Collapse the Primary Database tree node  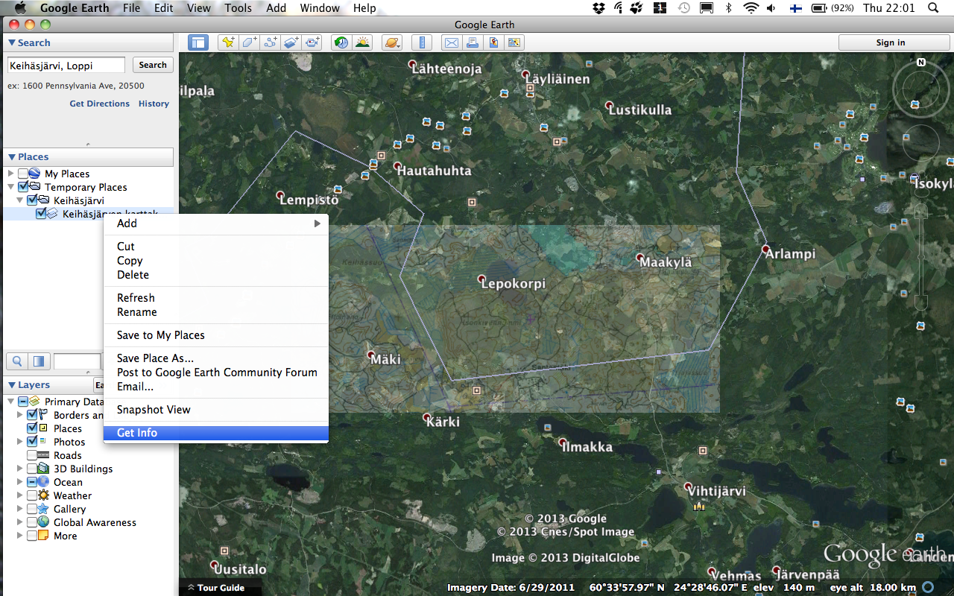point(10,402)
